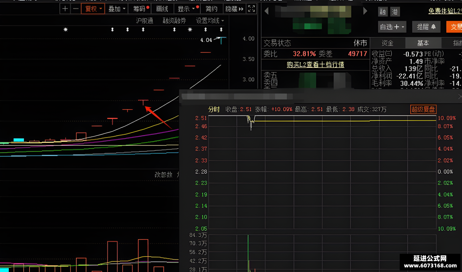Go to previous stock arrow

[x=267, y=12]
